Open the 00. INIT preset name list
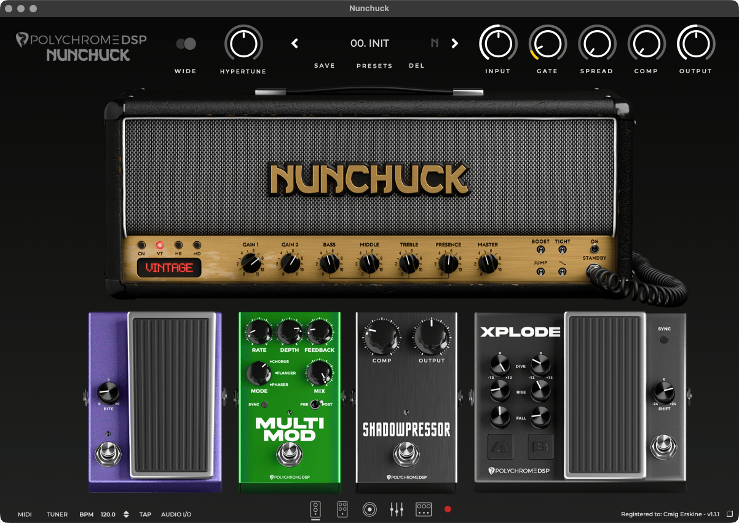Screen dimensions: 739x523 [x=369, y=44]
